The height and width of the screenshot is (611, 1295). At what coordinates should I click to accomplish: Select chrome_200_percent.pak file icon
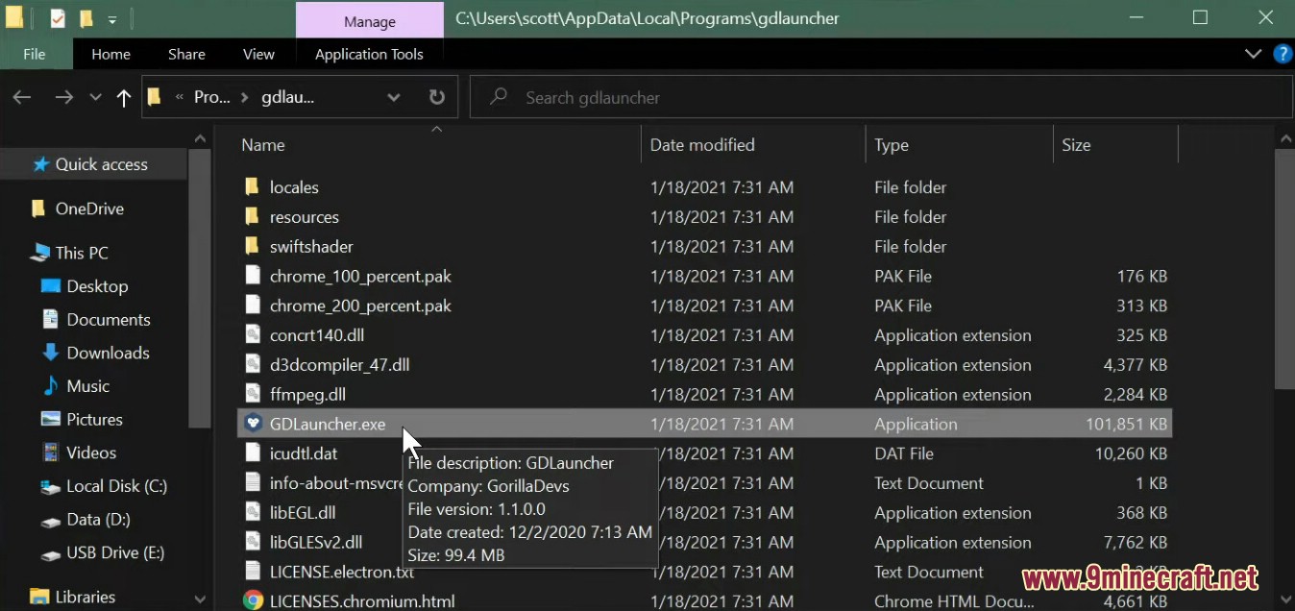(x=253, y=305)
